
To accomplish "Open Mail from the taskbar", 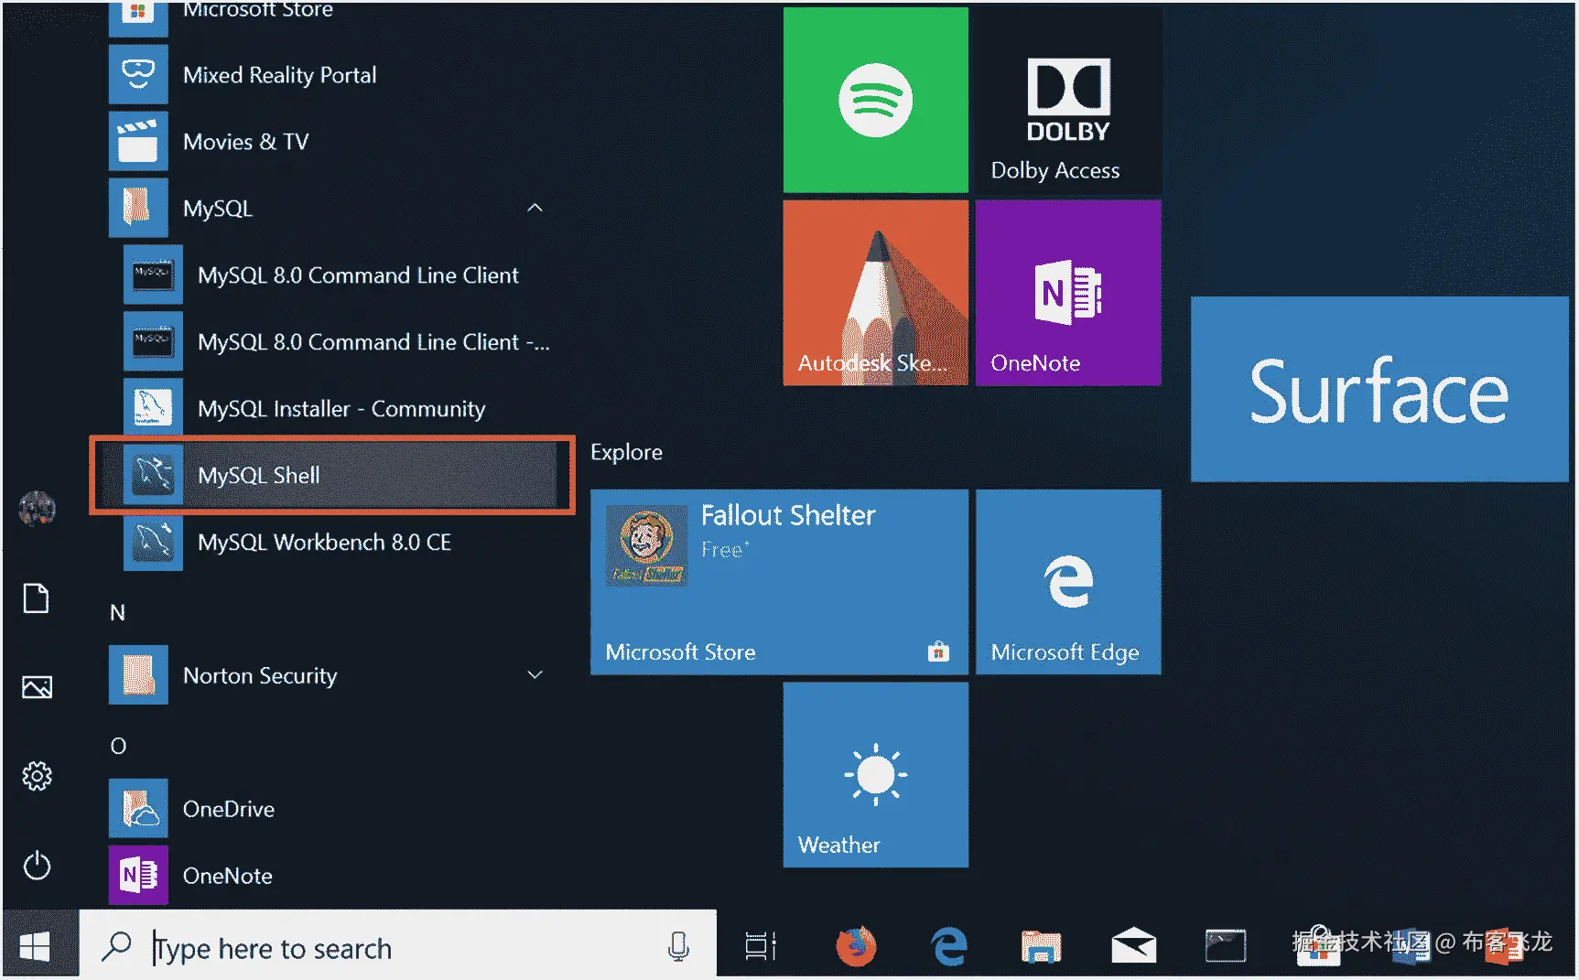I will point(1133,946).
